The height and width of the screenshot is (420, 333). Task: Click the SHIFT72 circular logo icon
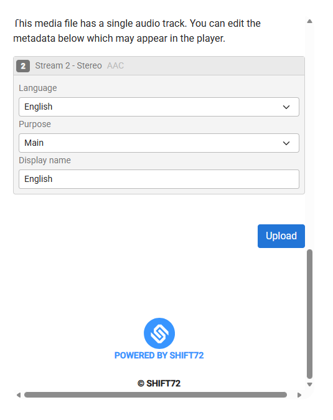(x=159, y=333)
